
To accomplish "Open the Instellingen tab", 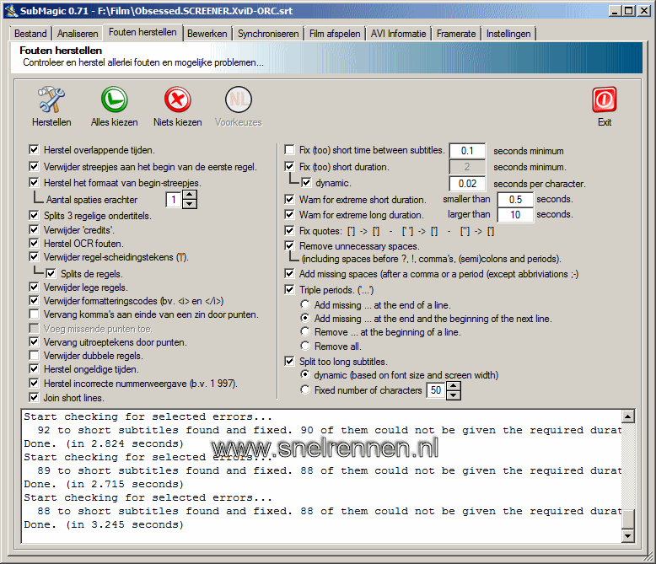I will (508, 34).
